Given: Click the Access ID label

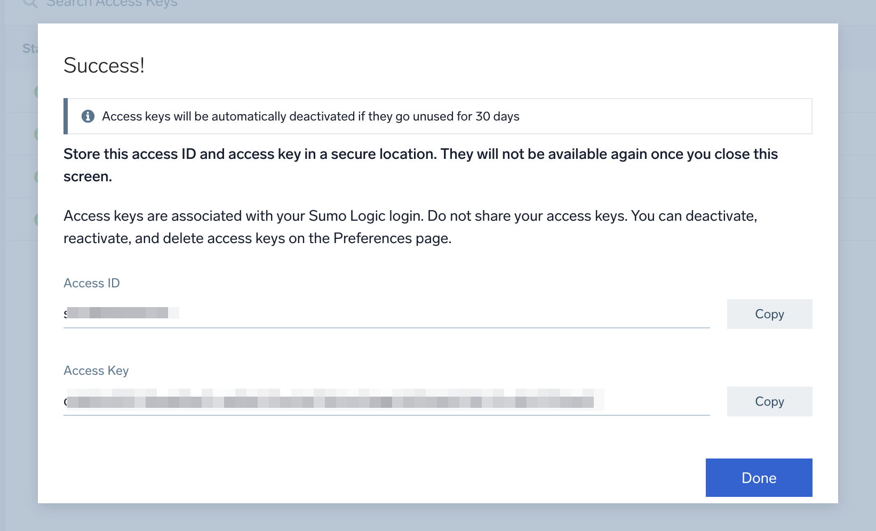Looking at the screenshot, I should point(92,283).
